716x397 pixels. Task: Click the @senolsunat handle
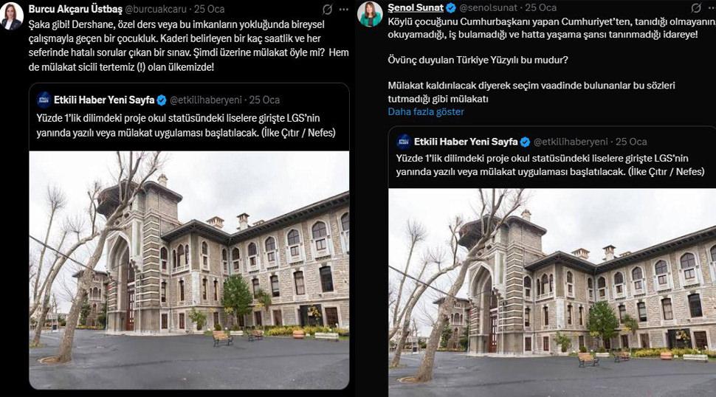488,8
